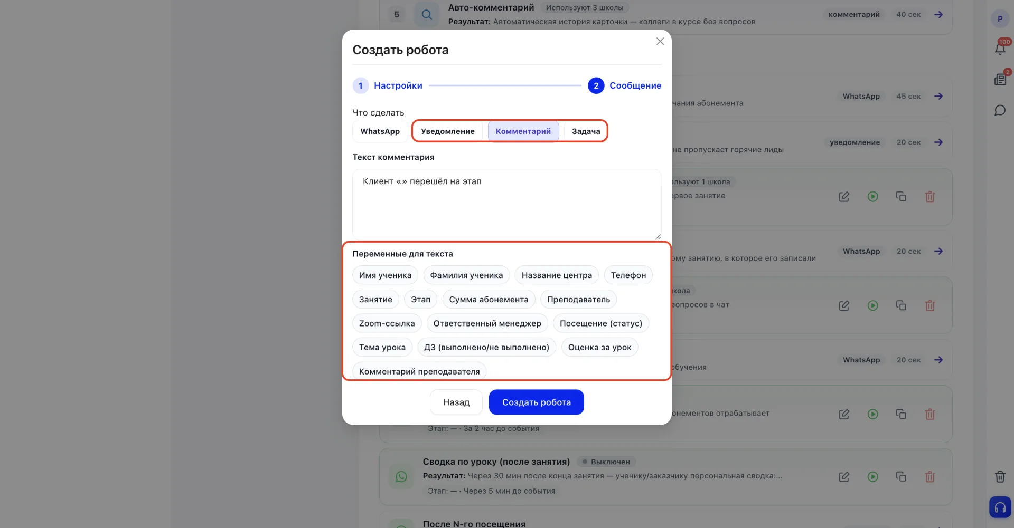Click into the Текст комментария text area
The height and width of the screenshot is (528, 1014).
coord(506,205)
